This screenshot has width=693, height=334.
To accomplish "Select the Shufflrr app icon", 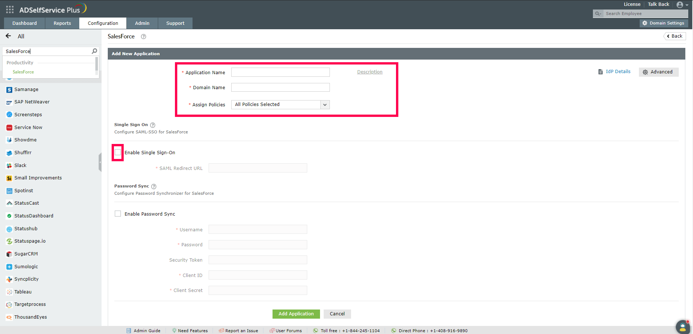I will pyautogui.click(x=9, y=153).
